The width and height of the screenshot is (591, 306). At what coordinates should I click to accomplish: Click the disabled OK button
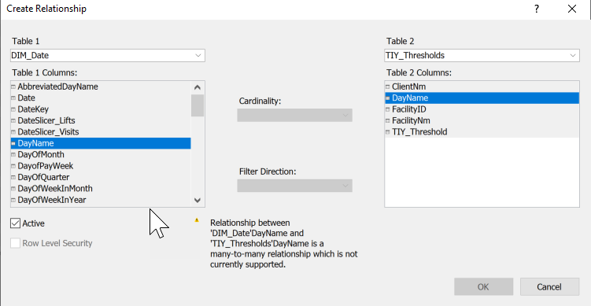483,287
